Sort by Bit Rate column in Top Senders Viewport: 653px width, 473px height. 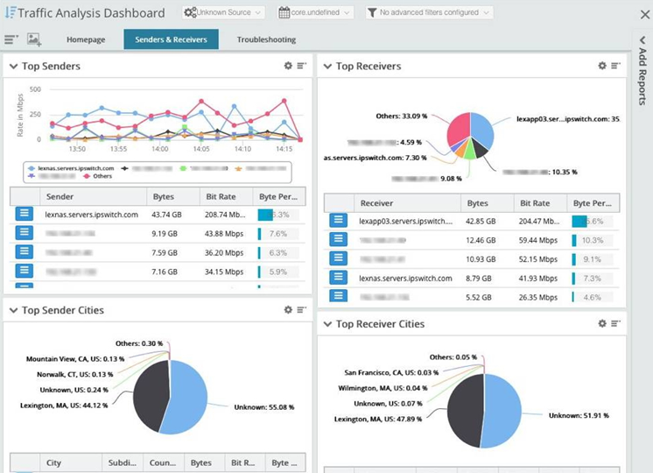tap(225, 197)
